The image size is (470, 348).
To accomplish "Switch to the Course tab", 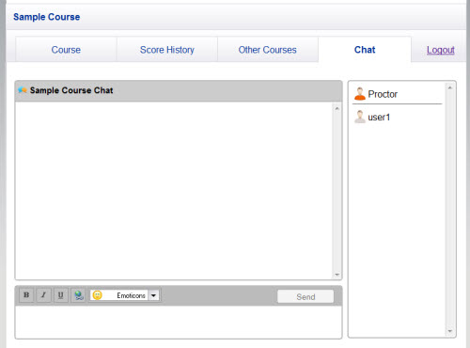I will pos(66,50).
